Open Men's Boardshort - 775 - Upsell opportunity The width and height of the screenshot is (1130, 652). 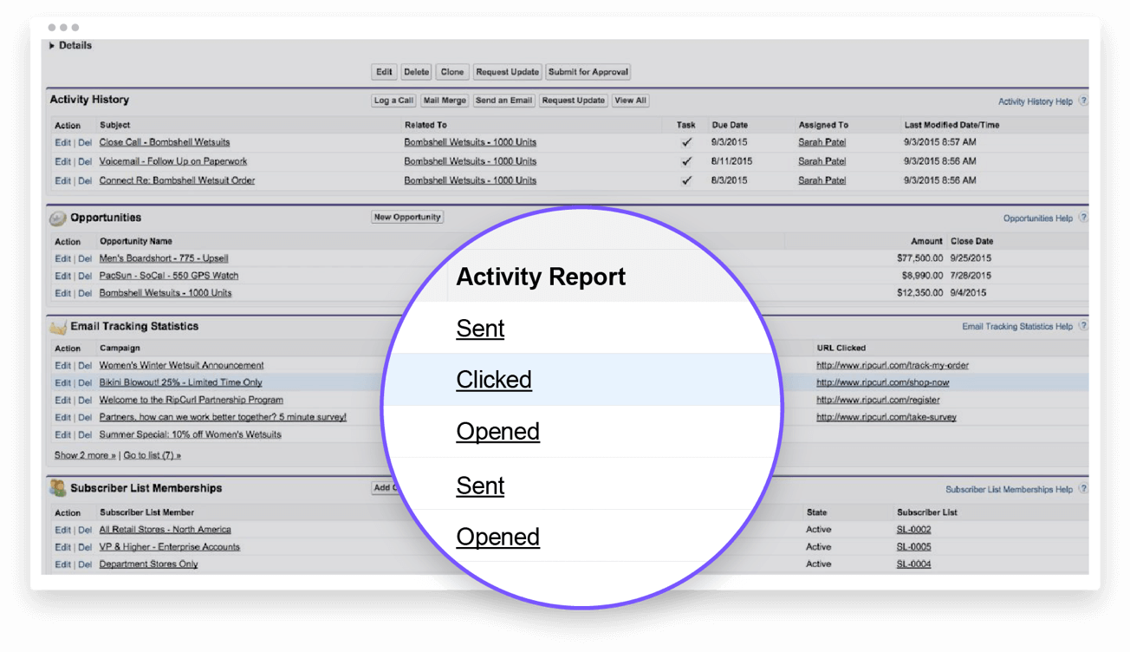pyautogui.click(x=164, y=258)
